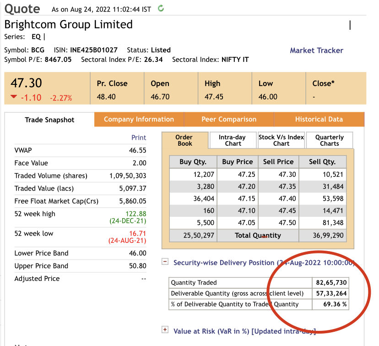
Task: Collapse Security-wise Delivery Position section
Action: pos(165,262)
